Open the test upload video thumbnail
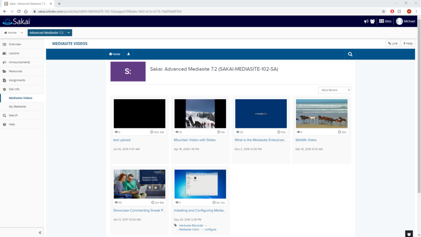The image size is (421, 237). 139,114
